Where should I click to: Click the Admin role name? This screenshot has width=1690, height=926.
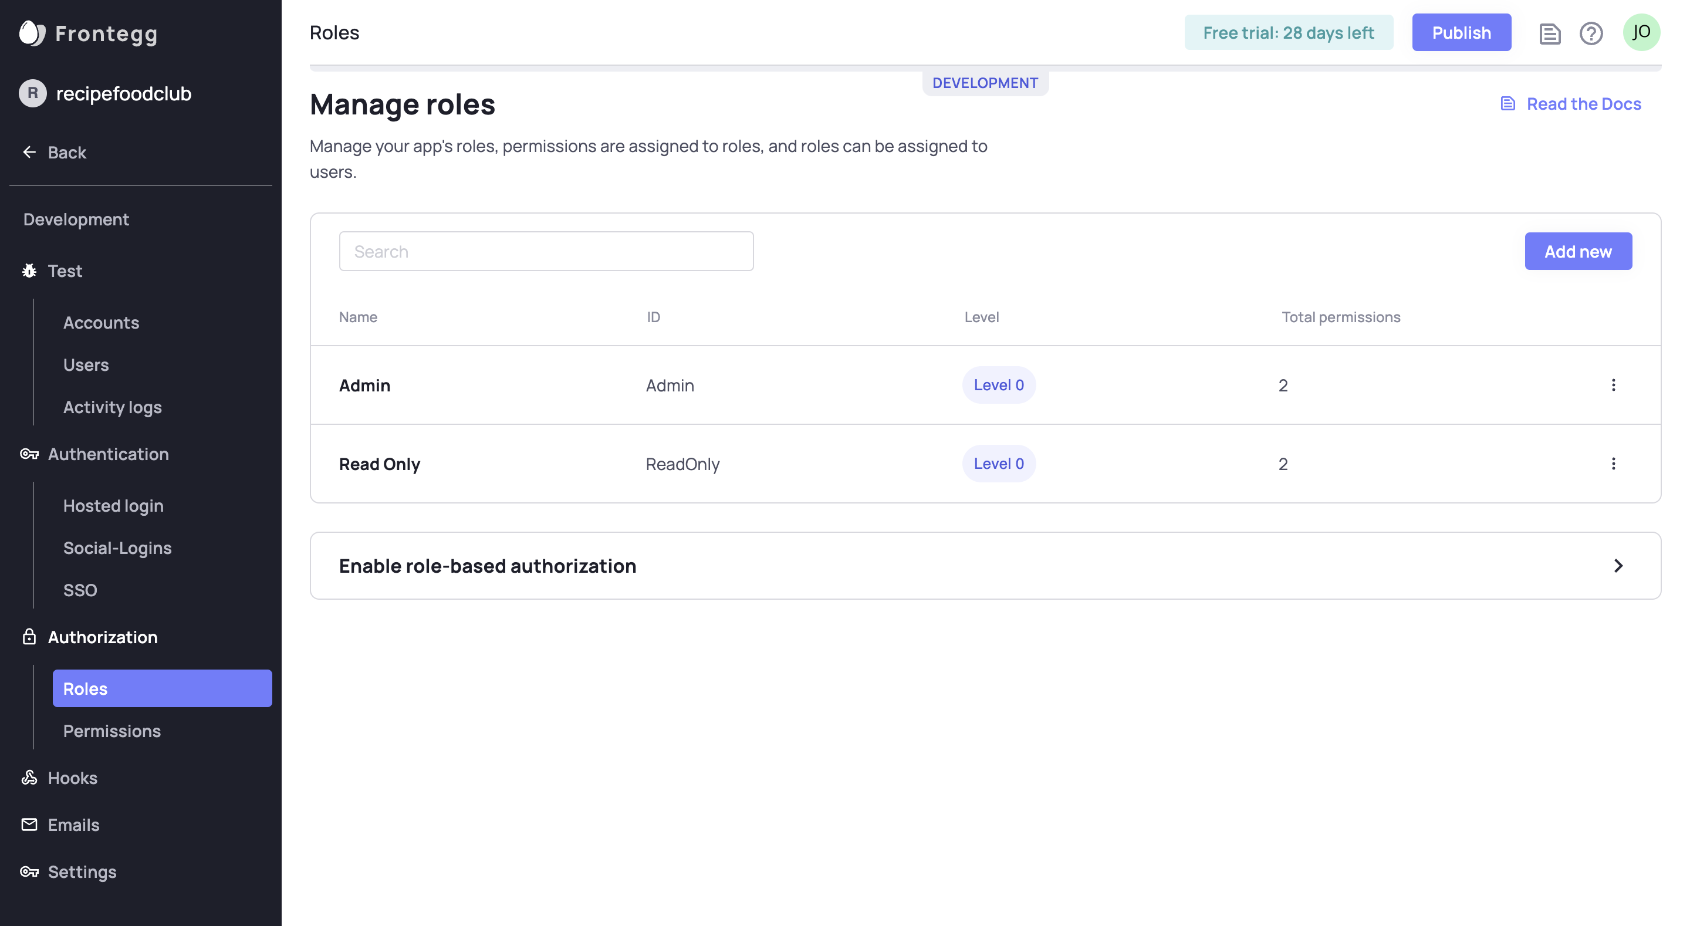pos(365,385)
